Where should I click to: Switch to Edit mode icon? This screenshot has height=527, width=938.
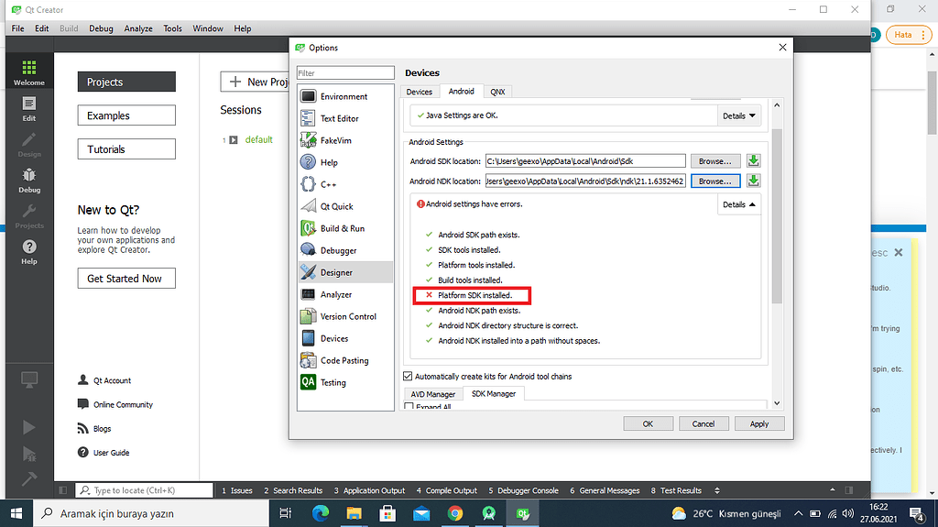point(28,109)
